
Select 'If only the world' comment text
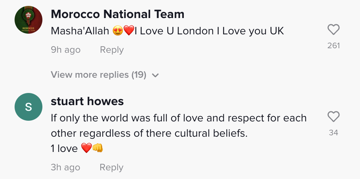point(179,118)
